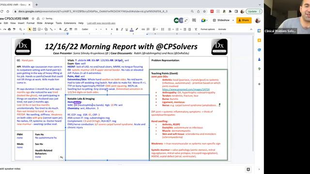Open the Zoom level dropdown arrow
Image resolution: width=310 pixels, height=174 pixels.
[x=24, y=29]
